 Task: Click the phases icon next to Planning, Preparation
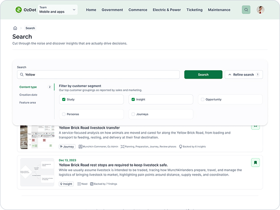pyautogui.click(x=123, y=147)
